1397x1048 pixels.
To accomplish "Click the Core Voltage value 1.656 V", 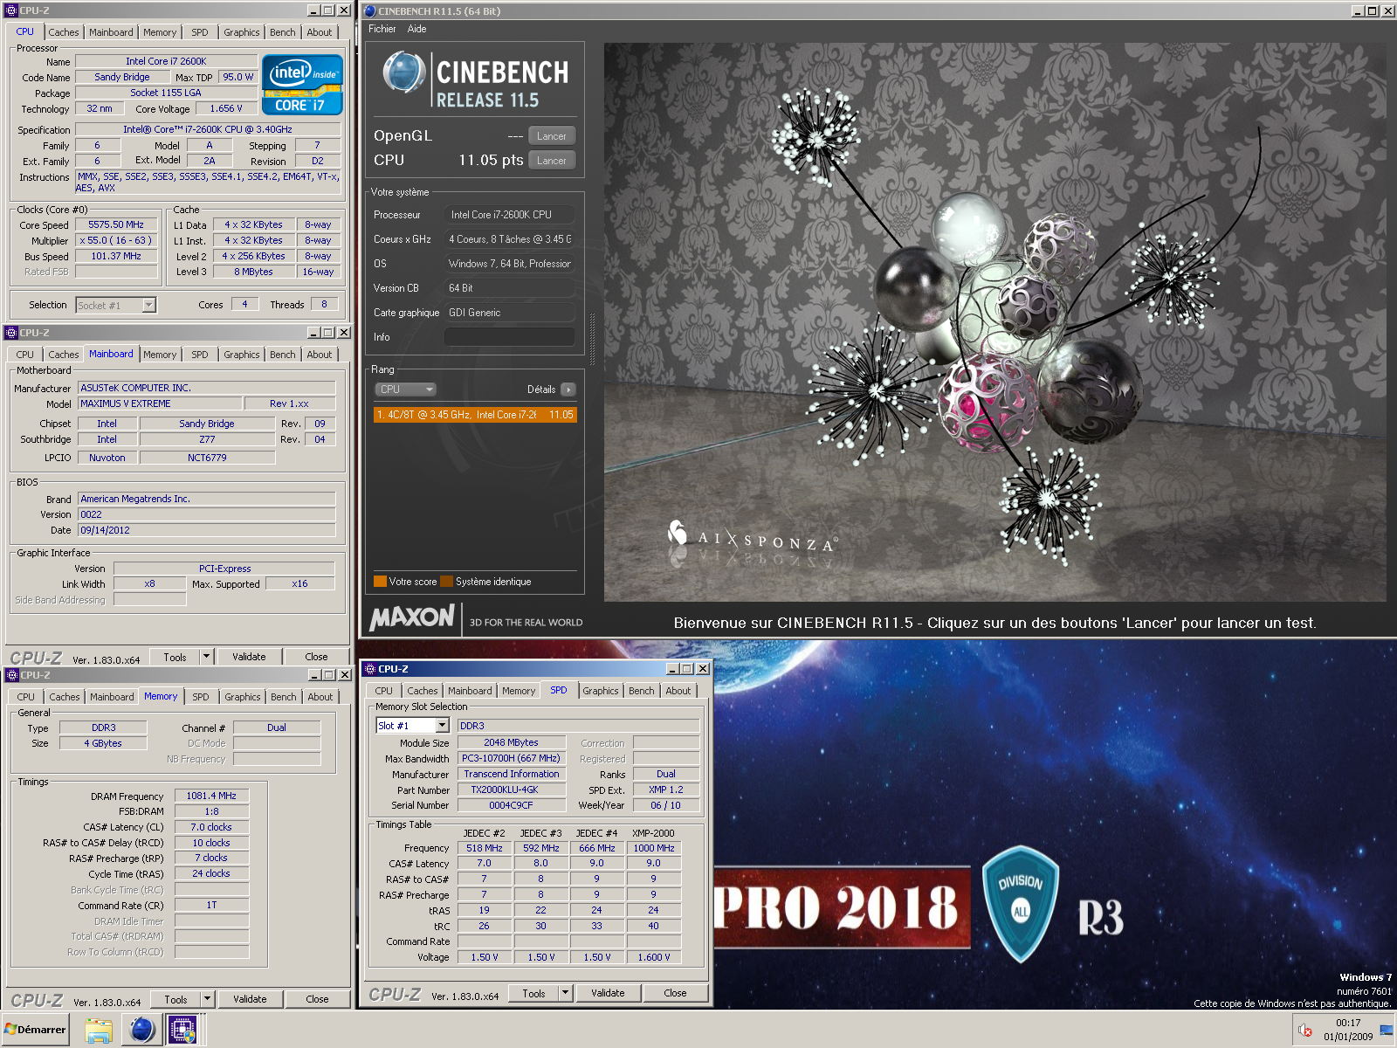I will click(x=226, y=108).
